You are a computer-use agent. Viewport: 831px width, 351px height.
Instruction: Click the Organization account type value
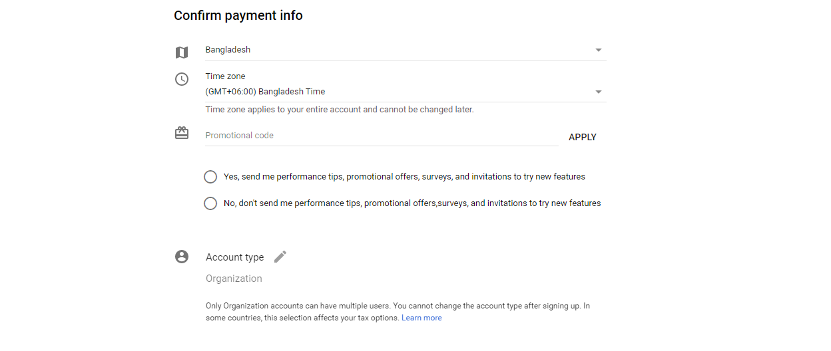point(234,279)
